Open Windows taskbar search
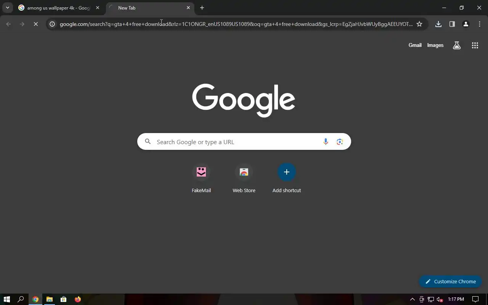Image resolution: width=488 pixels, height=305 pixels. point(21,299)
